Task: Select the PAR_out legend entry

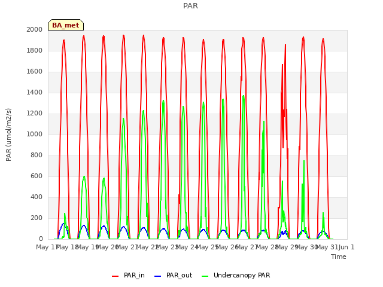Action: pyautogui.click(x=174, y=275)
